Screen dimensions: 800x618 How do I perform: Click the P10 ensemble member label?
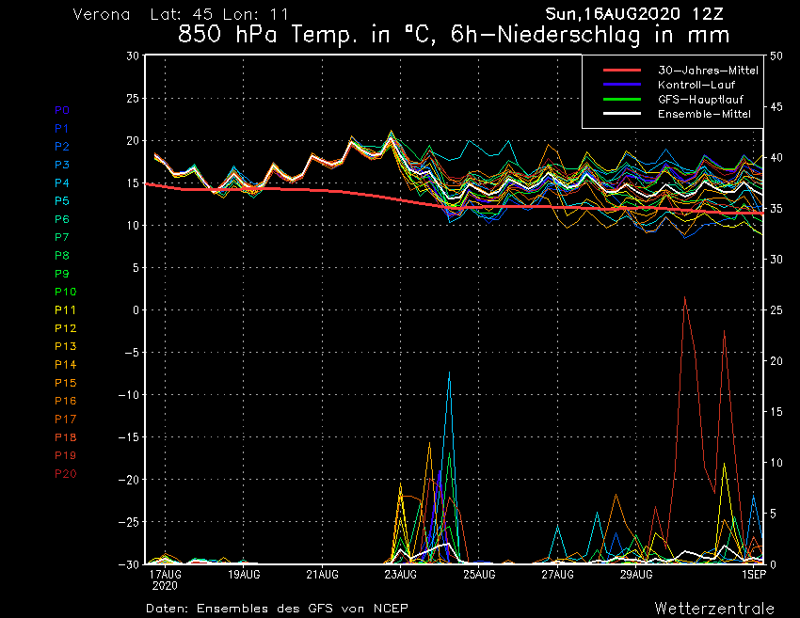pos(65,292)
